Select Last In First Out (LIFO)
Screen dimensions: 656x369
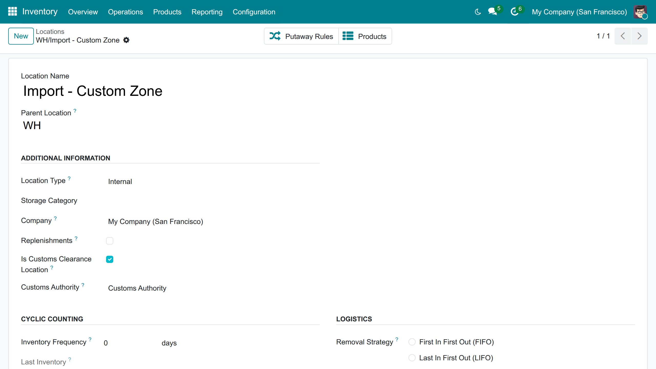click(412, 358)
